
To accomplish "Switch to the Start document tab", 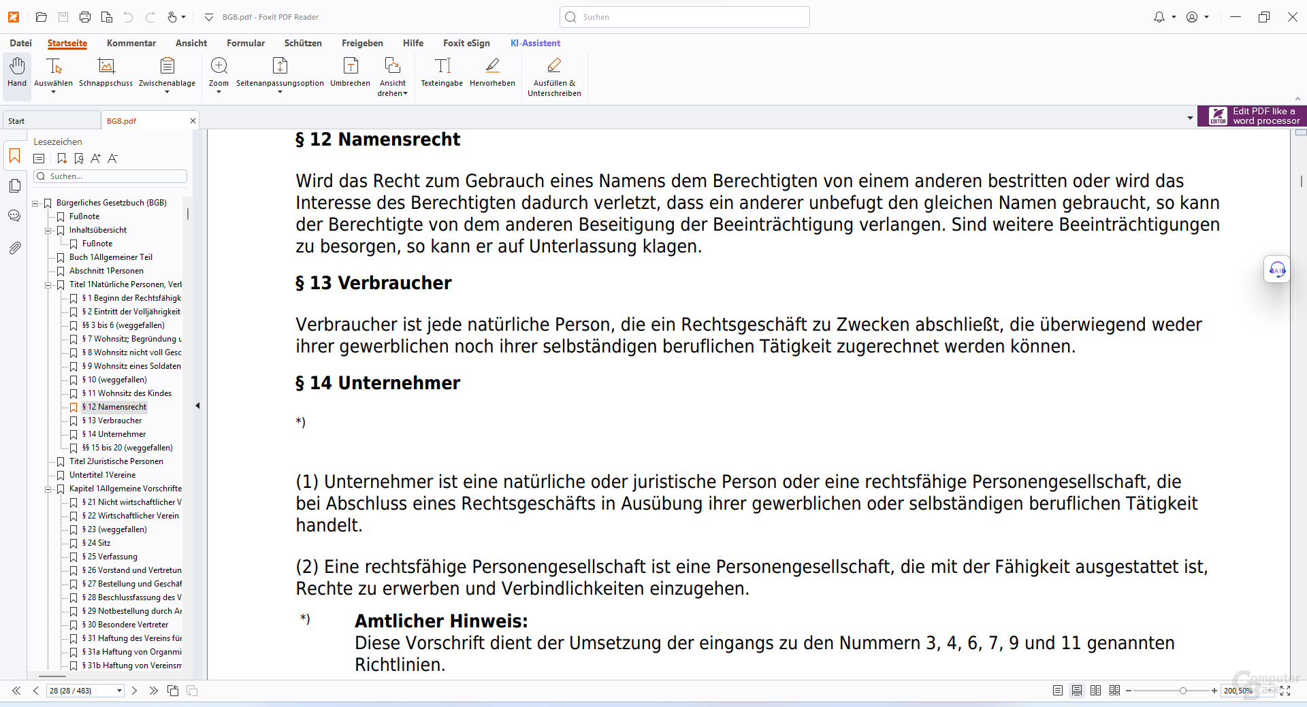I will 51,120.
